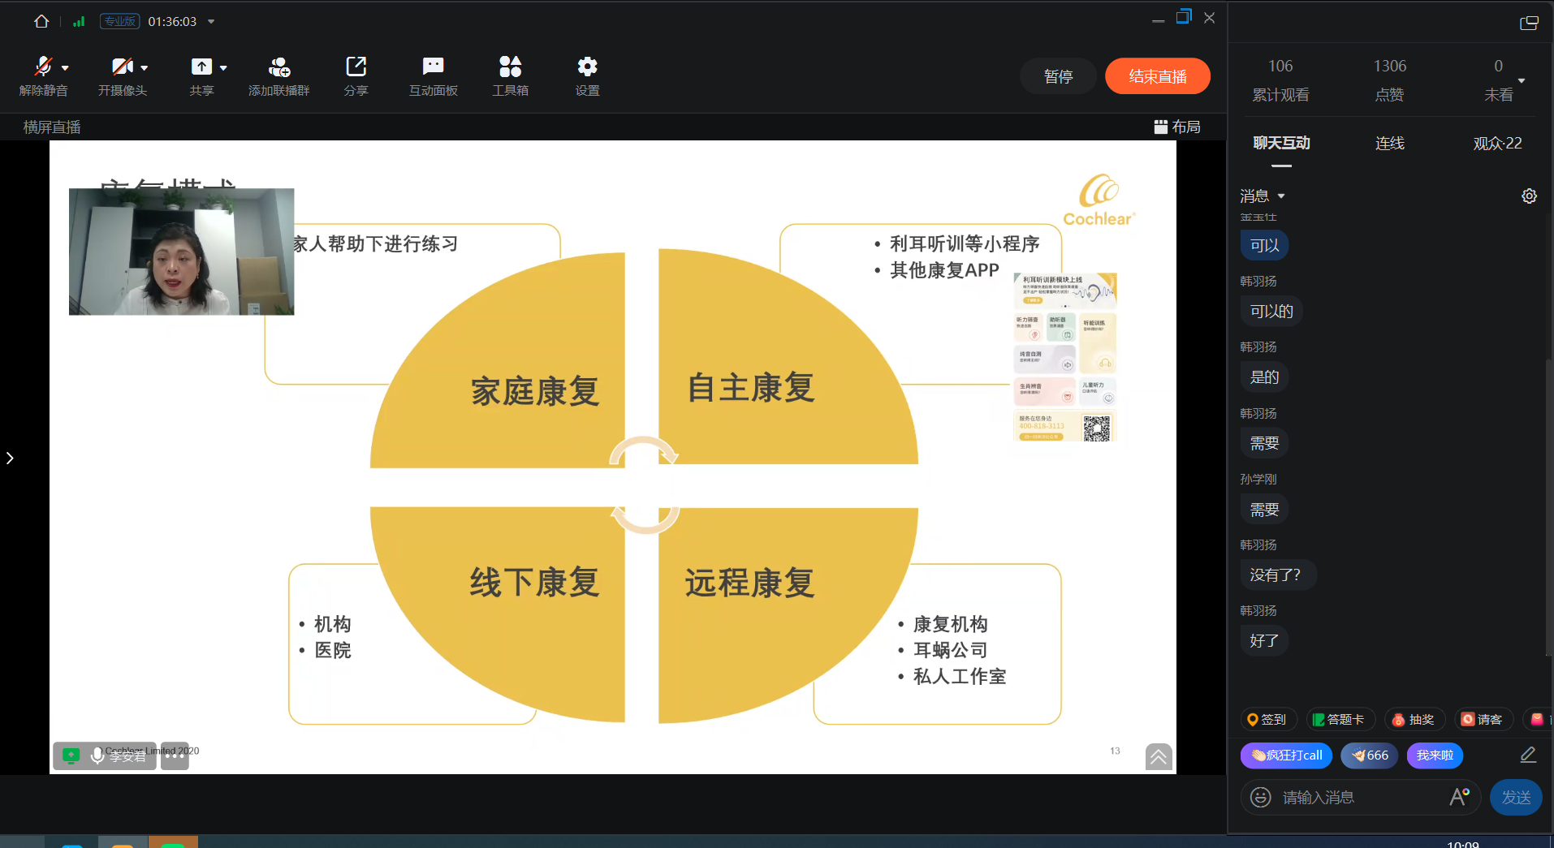Click the 结束直播 end broadcast button
1554x848 pixels.
(x=1157, y=76)
